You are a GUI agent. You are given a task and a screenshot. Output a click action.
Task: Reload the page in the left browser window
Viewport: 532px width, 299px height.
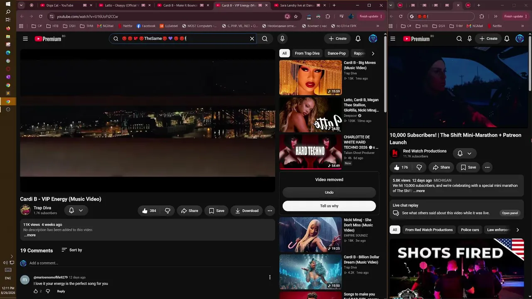[40, 16]
